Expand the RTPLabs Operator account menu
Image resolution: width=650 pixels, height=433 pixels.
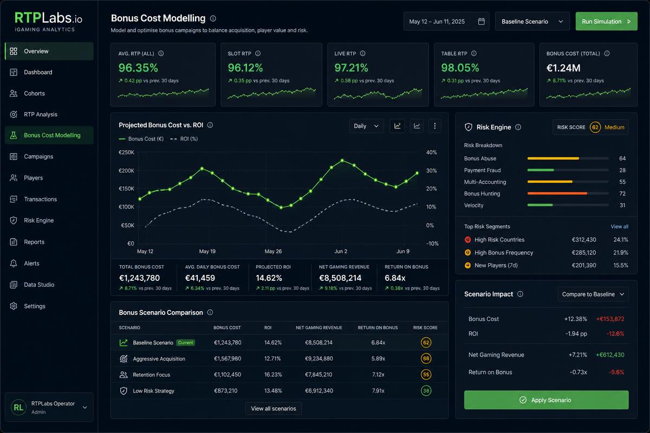pyautogui.click(x=49, y=407)
